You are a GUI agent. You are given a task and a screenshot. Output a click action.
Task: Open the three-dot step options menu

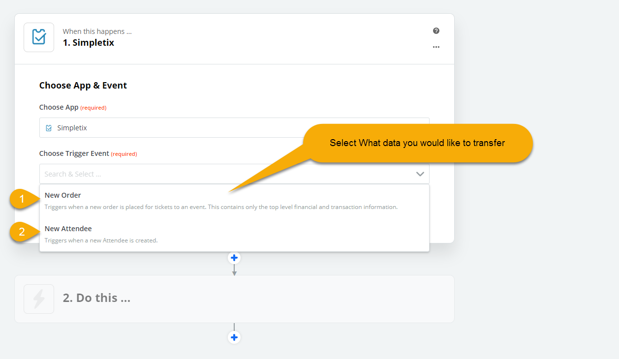(436, 47)
